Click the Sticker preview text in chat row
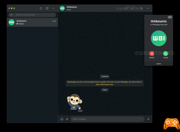180x132 pixels. (21, 24)
